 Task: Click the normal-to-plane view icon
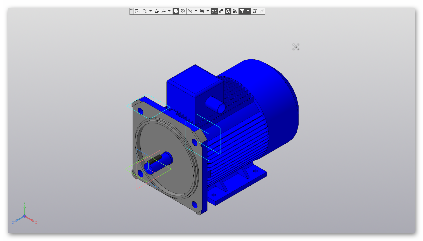157,11
